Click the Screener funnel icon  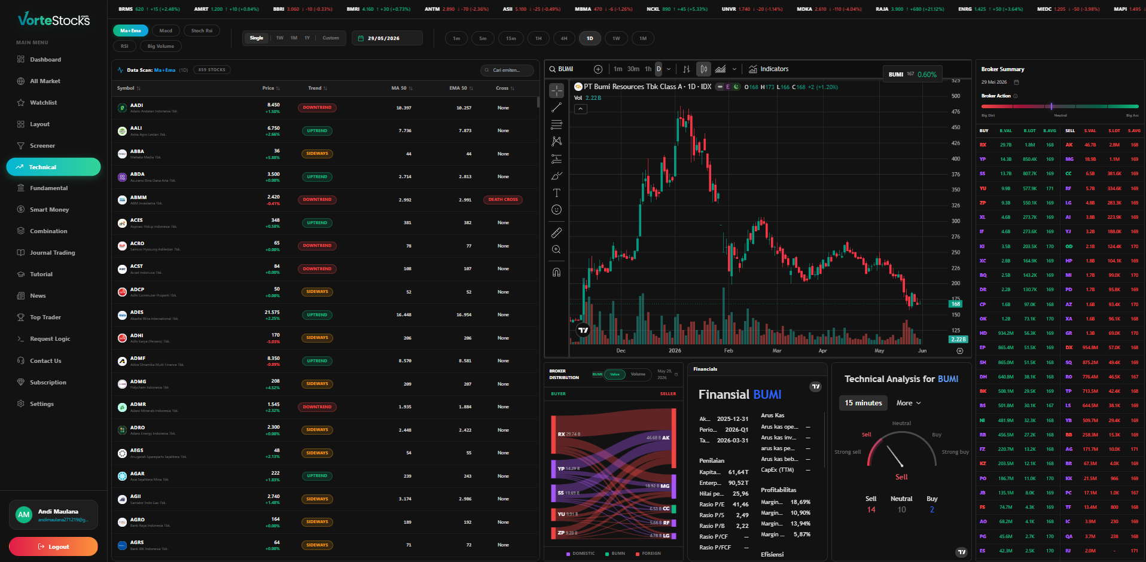21,145
